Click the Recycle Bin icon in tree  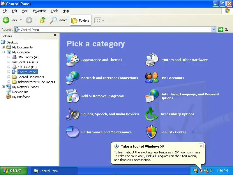(9, 92)
